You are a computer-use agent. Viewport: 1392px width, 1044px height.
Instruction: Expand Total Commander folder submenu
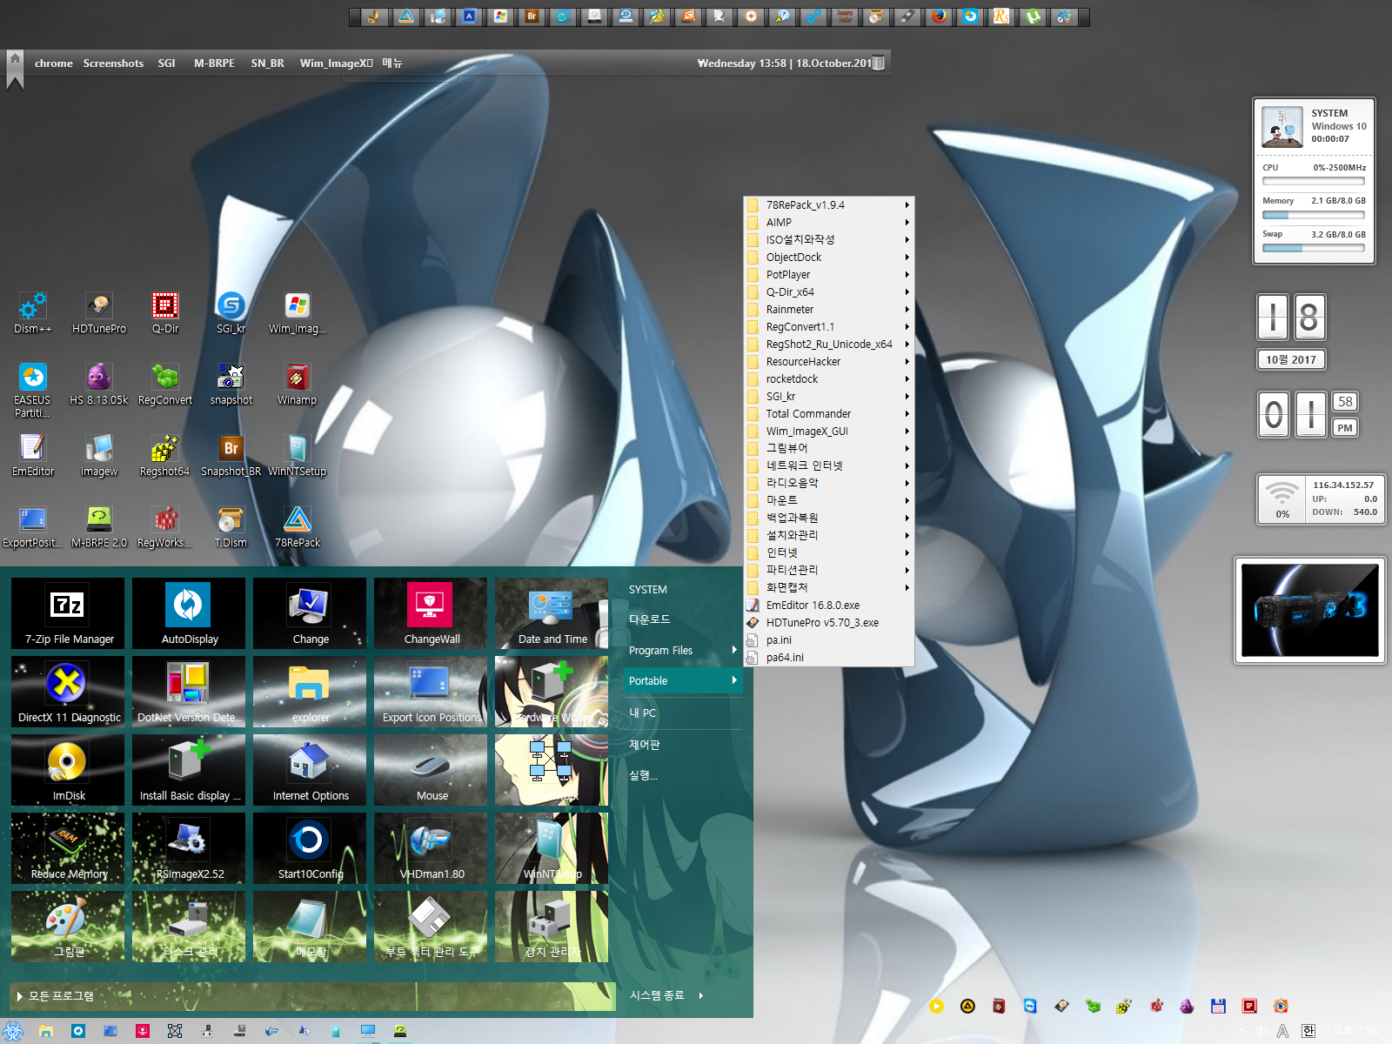829,414
